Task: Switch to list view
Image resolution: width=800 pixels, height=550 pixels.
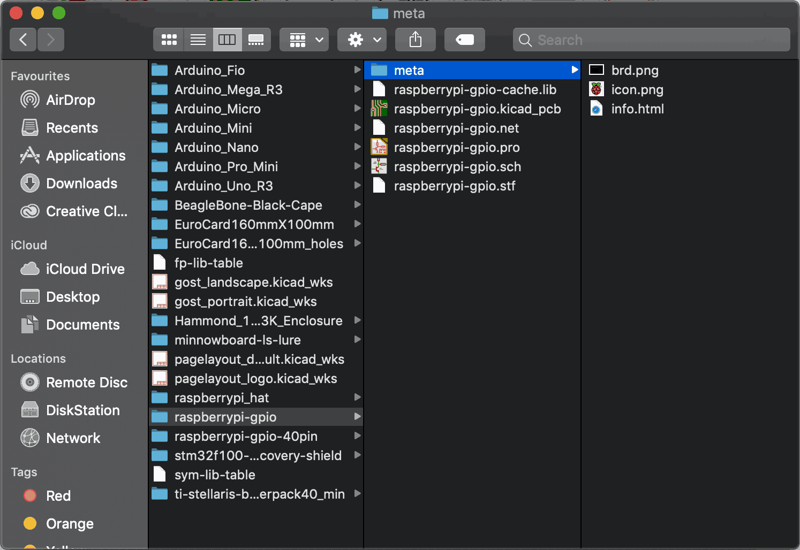Action: [x=198, y=40]
